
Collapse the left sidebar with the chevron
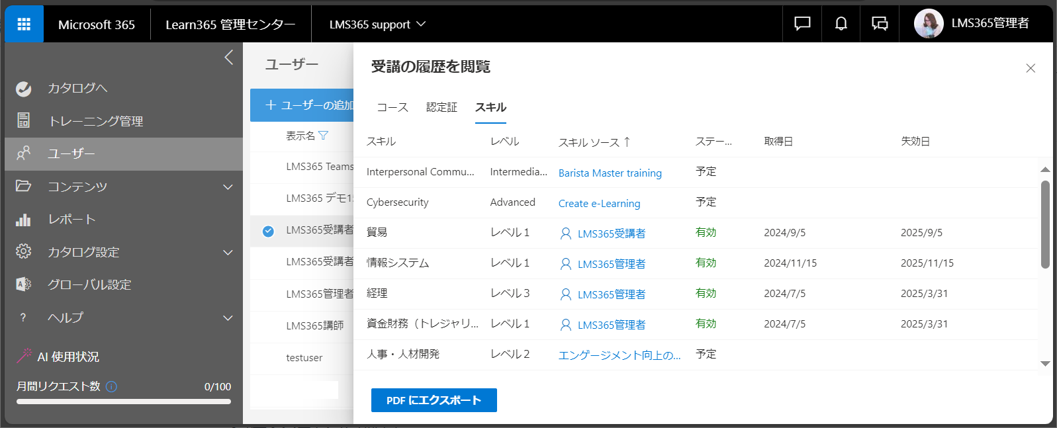(x=229, y=58)
